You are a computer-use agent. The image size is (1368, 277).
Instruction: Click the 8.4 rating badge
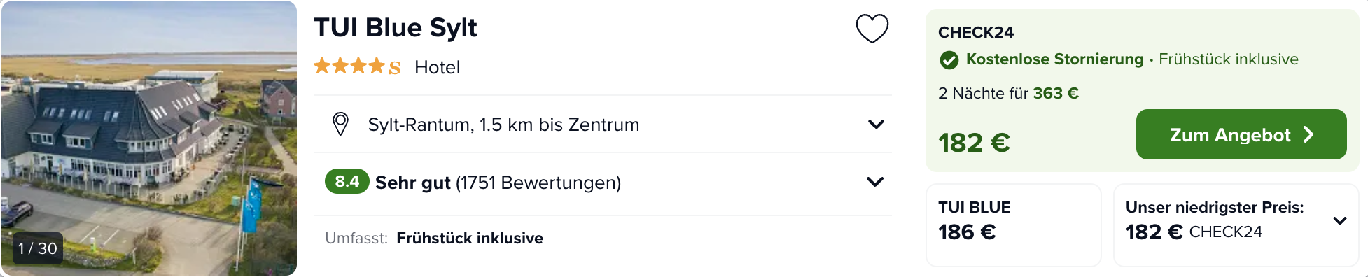point(347,182)
